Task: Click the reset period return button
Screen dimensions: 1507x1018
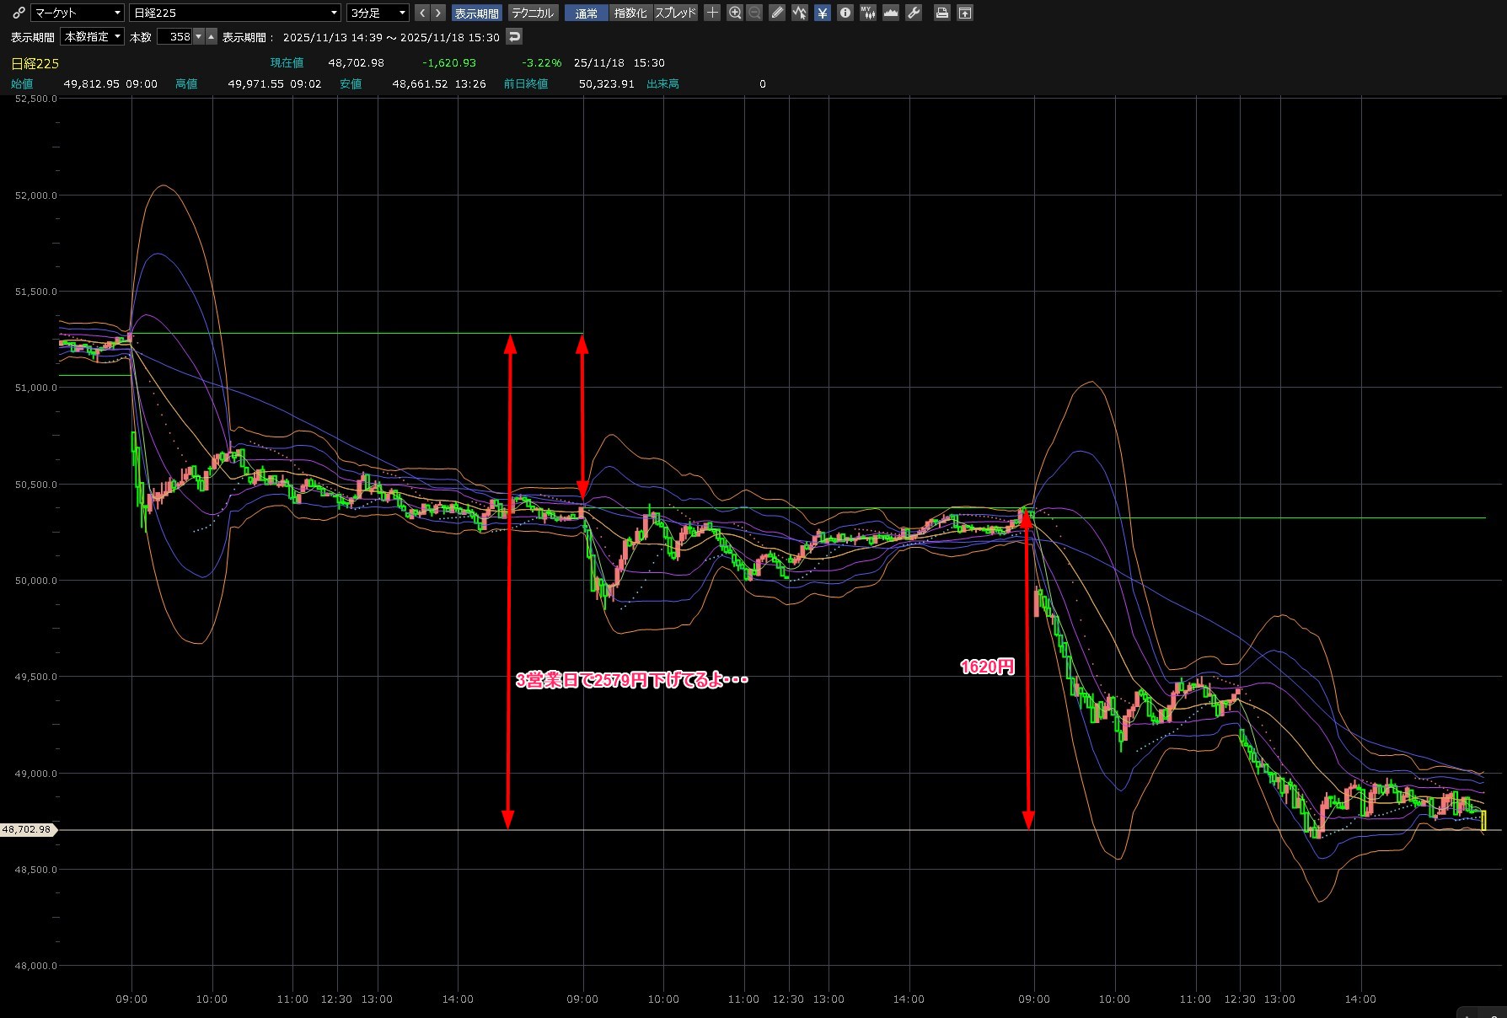Action: pyautogui.click(x=514, y=36)
